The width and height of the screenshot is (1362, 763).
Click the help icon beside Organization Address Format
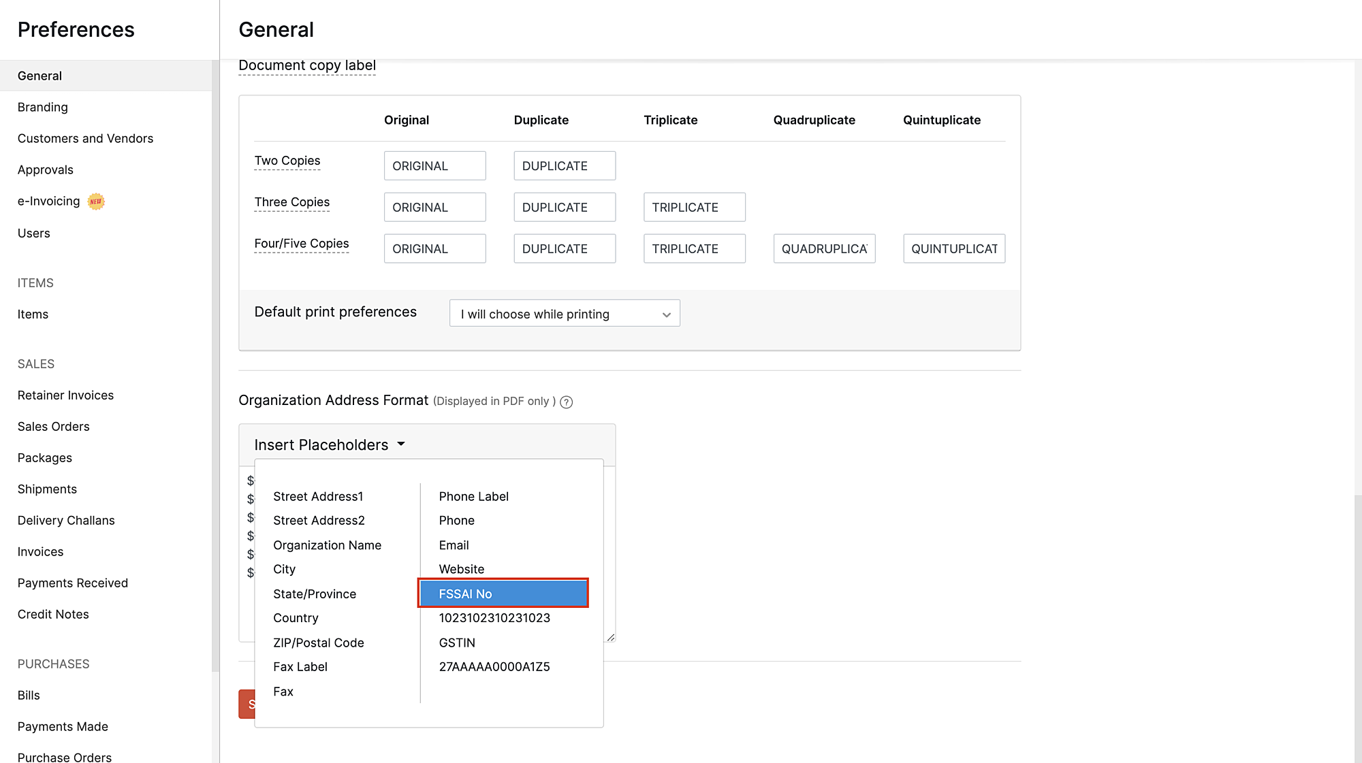(566, 402)
